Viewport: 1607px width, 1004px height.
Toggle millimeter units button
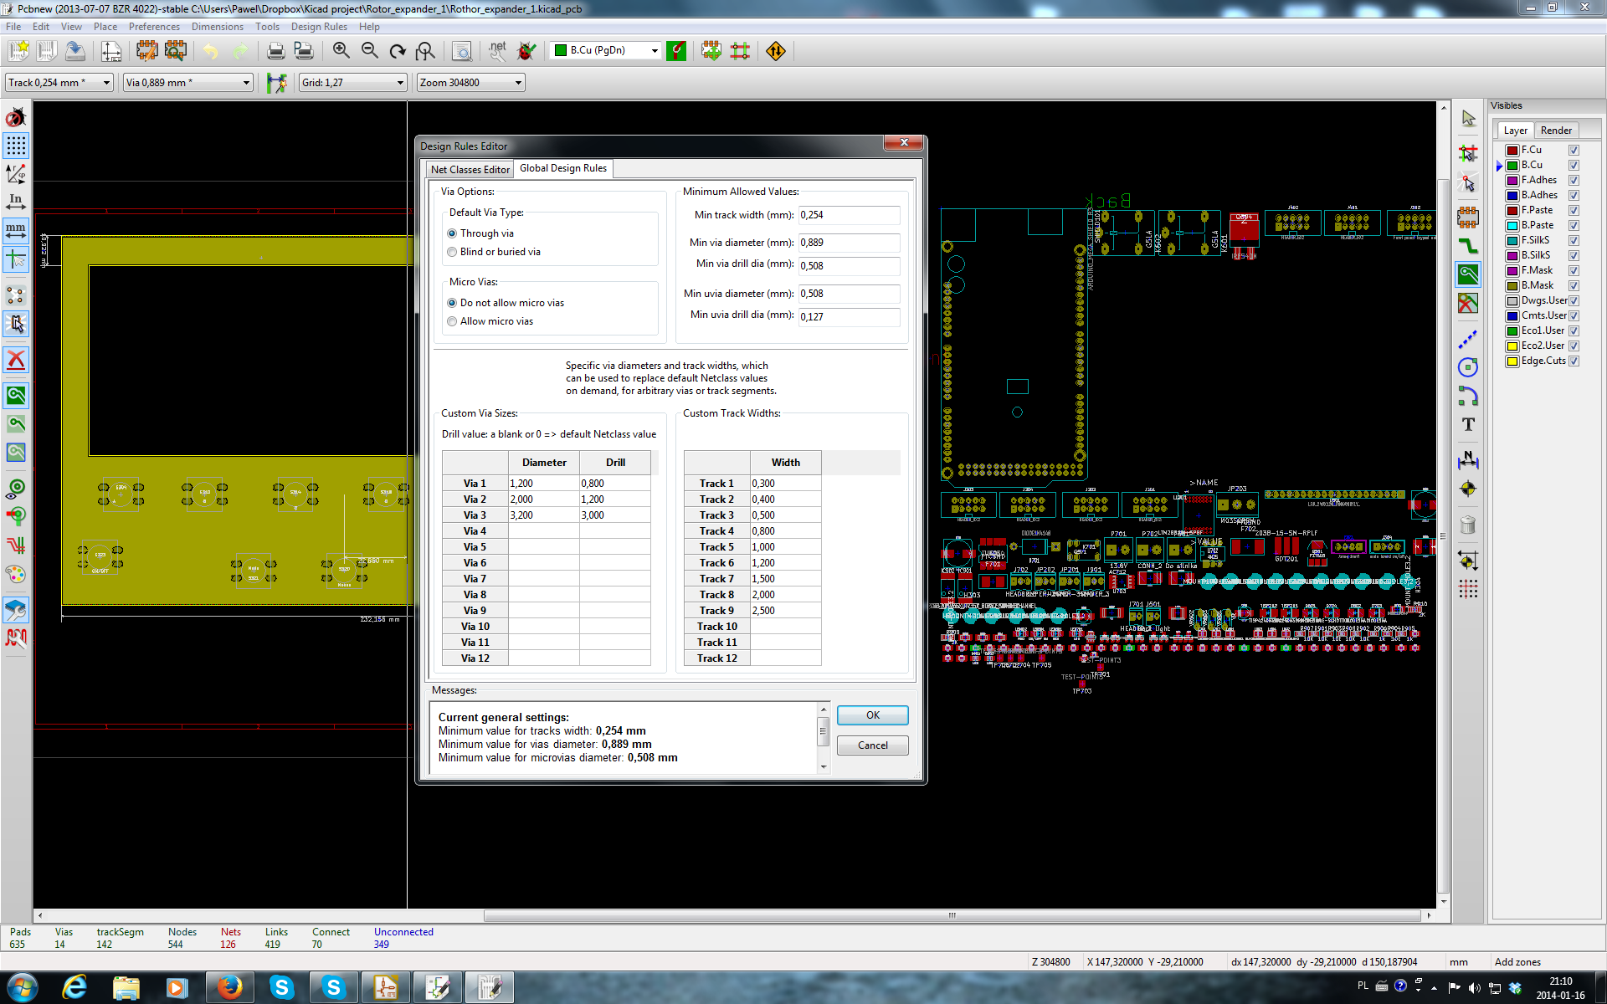[16, 229]
